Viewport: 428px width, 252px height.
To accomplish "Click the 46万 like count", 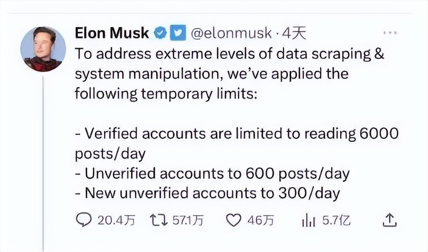I will 260,221.
